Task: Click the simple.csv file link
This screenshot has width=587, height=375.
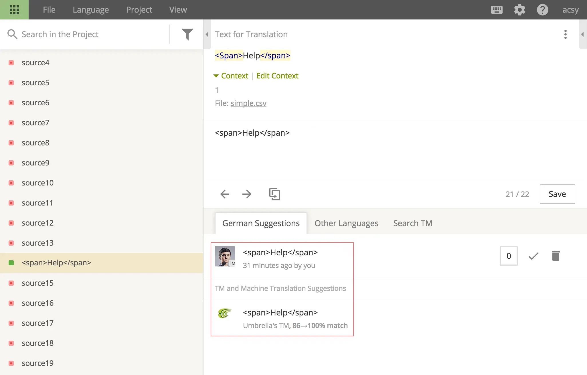Action: 248,103
